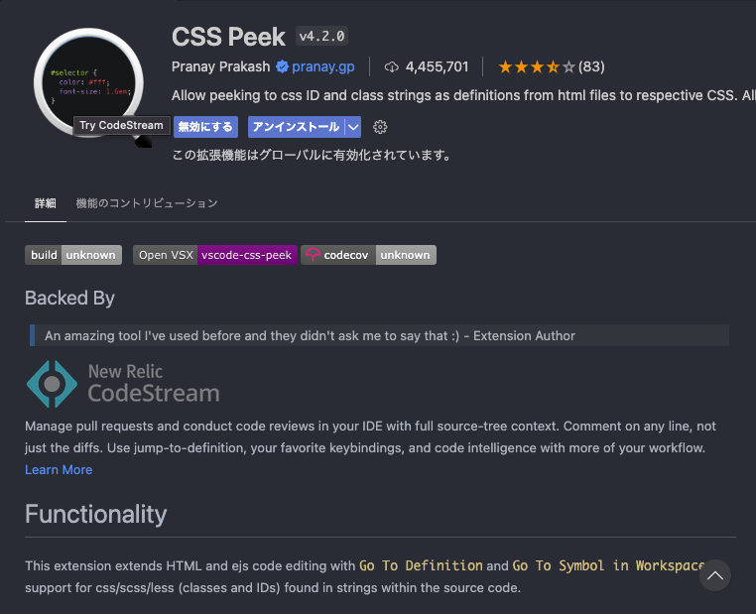756x614 pixels.
Task: Click the CSS Peek magnifier extension logo
Action: (x=89, y=84)
